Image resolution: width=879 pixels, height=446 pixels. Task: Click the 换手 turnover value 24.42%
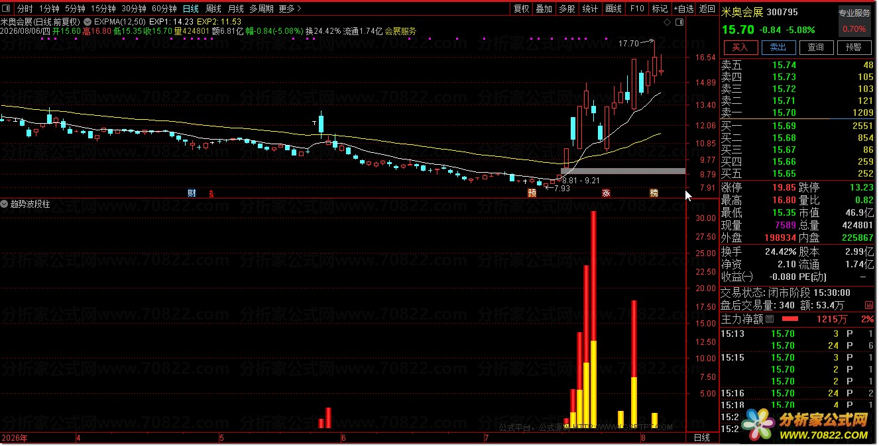pyautogui.click(x=780, y=251)
